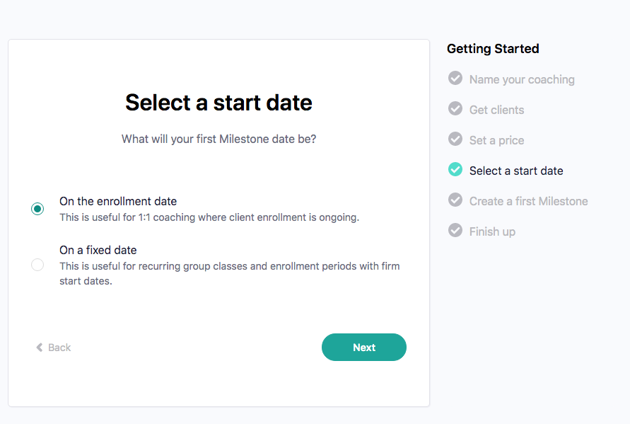Select the enrollment date radio button
Image resolution: width=630 pixels, height=424 pixels.
coord(37,209)
